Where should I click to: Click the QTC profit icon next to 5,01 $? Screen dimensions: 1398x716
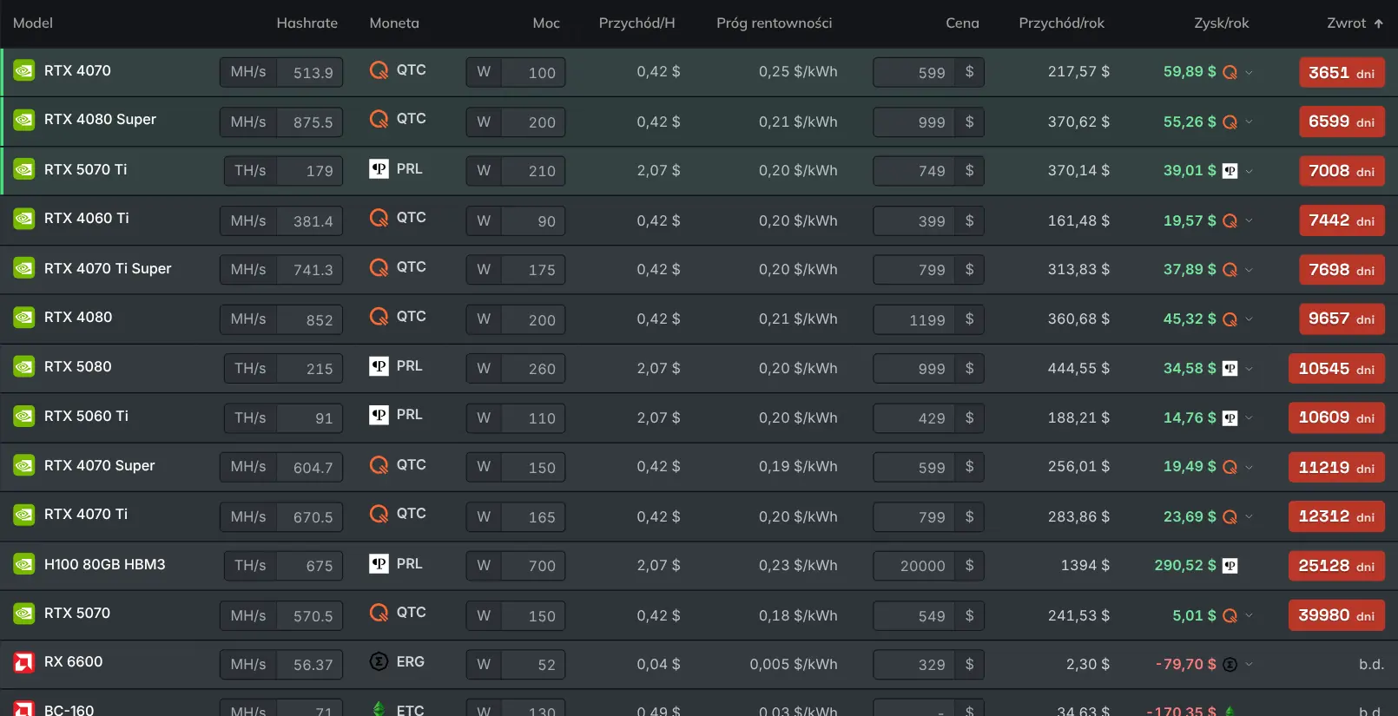[1230, 615]
